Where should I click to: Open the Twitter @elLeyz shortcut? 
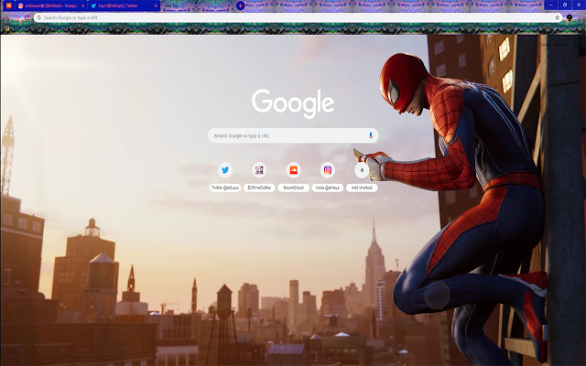(x=225, y=177)
